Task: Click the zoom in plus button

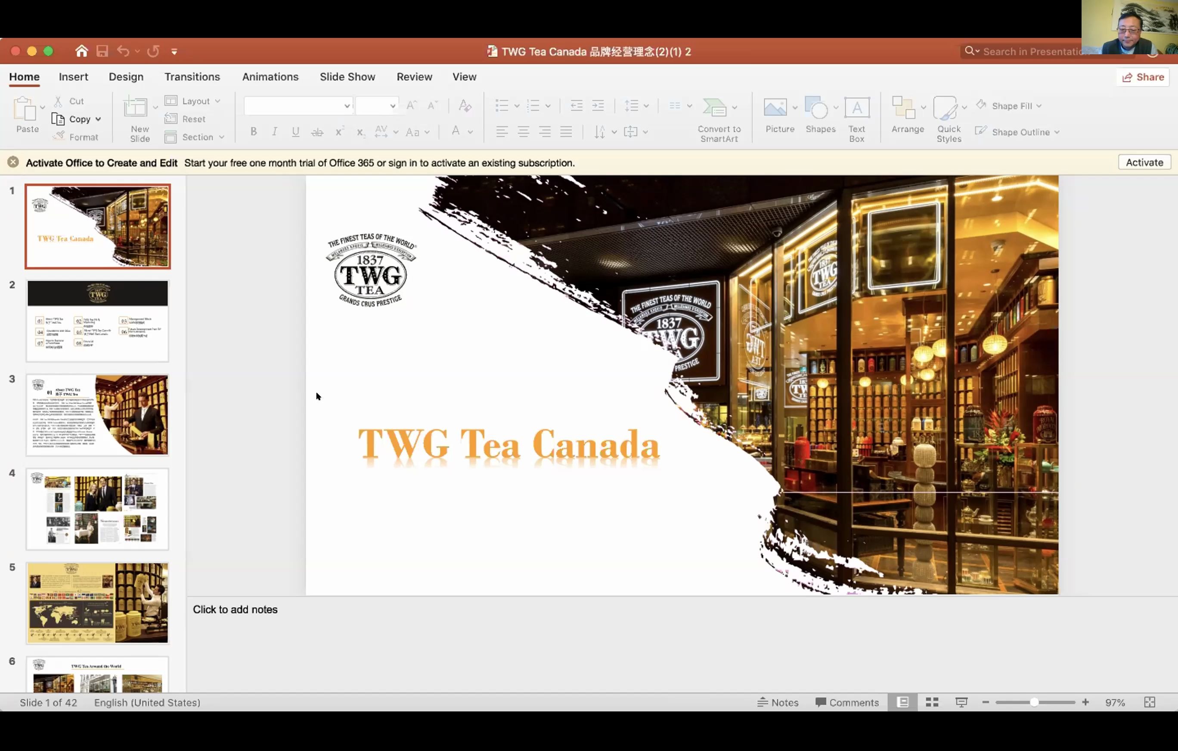Action: pyautogui.click(x=1085, y=702)
